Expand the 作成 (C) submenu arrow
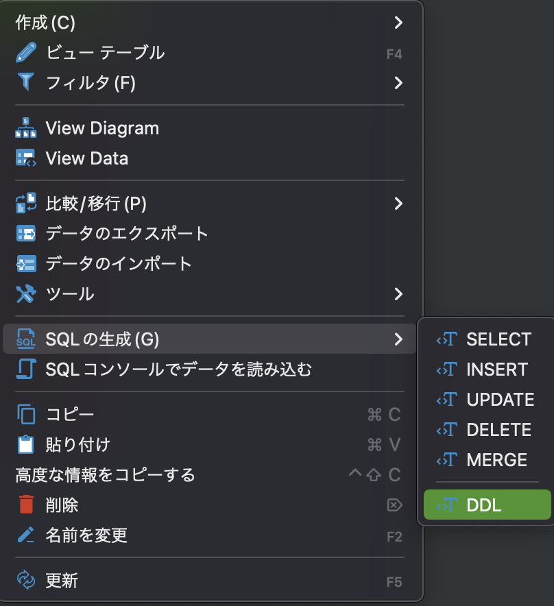The height and width of the screenshot is (606, 554). (398, 22)
